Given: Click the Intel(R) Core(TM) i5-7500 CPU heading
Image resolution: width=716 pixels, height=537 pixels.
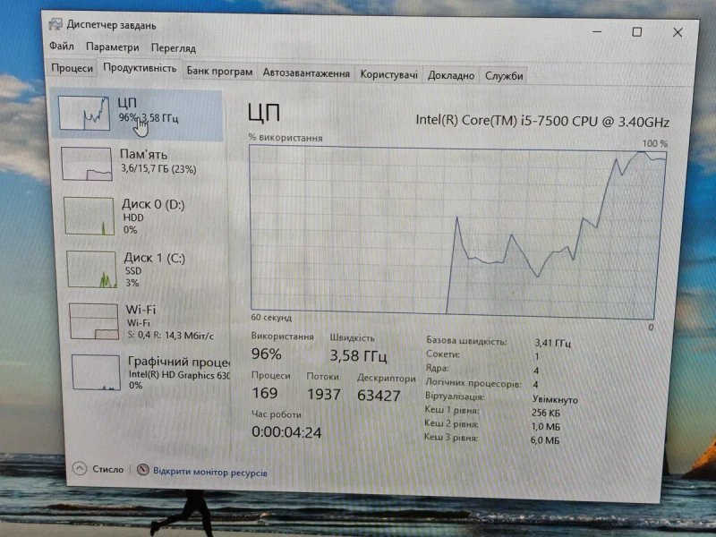Looking at the screenshot, I should 542,121.
